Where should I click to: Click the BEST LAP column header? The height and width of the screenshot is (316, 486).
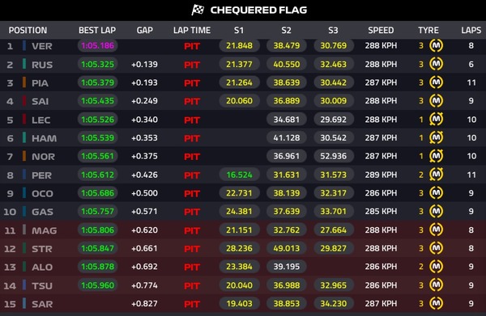coord(97,30)
